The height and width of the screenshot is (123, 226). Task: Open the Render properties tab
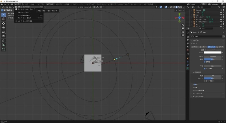(x=188, y=37)
